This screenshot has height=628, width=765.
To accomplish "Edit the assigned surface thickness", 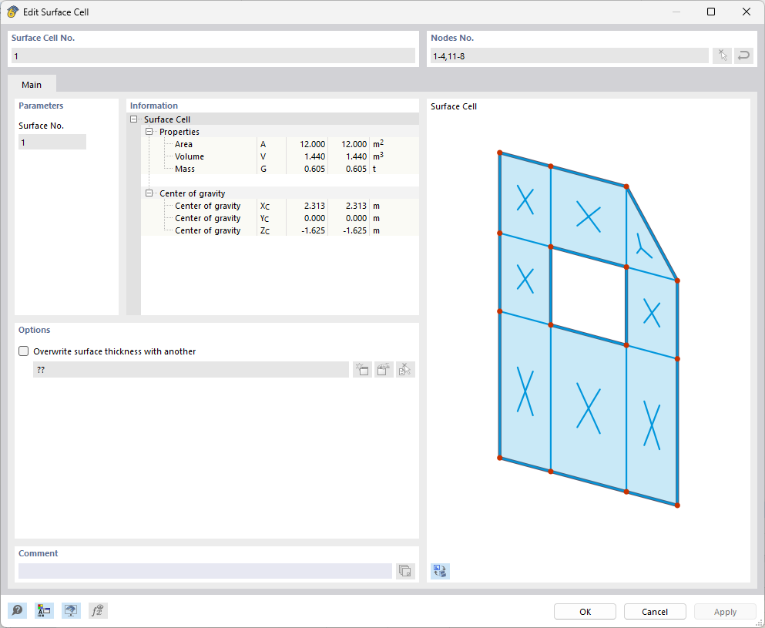I will pyautogui.click(x=383, y=369).
